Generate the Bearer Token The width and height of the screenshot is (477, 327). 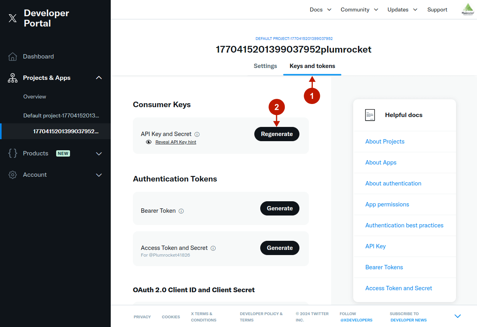[280, 208]
